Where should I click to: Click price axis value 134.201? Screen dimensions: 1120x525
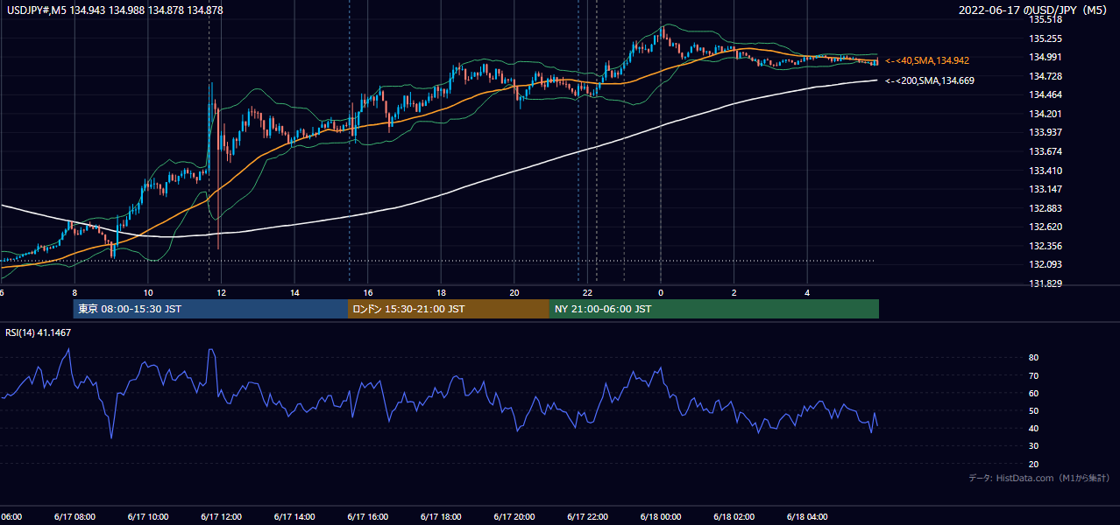pos(1046,114)
